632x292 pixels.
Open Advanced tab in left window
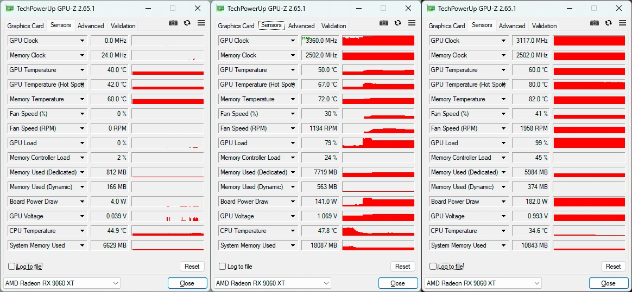pyautogui.click(x=91, y=26)
